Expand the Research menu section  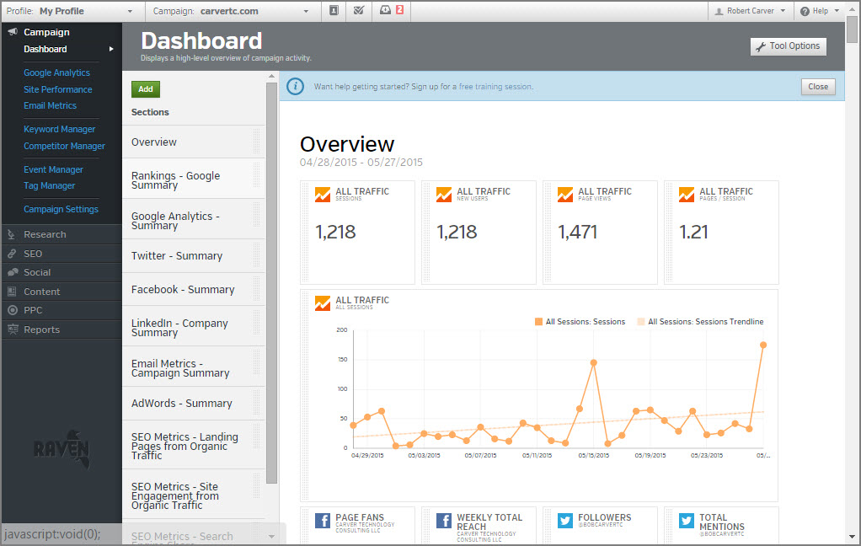[x=61, y=234]
